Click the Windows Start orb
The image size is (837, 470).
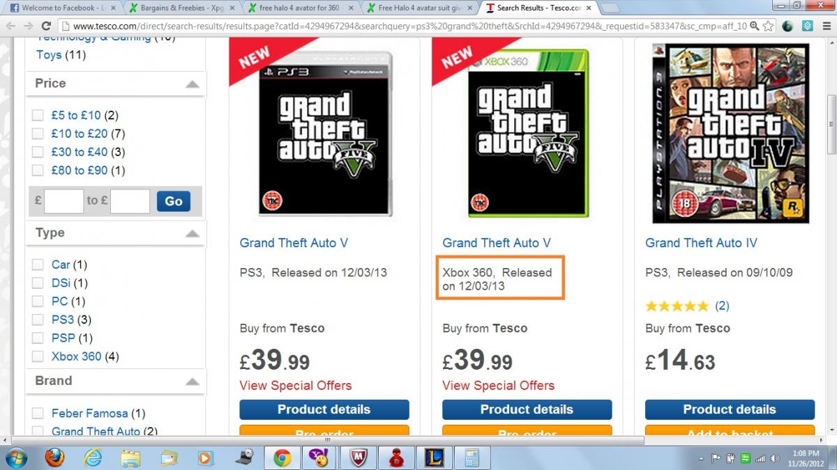point(15,457)
